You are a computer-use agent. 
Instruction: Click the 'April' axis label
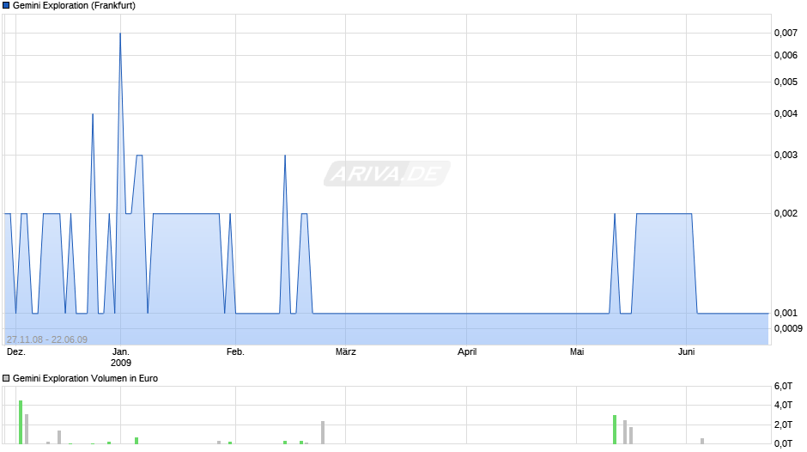click(467, 352)
